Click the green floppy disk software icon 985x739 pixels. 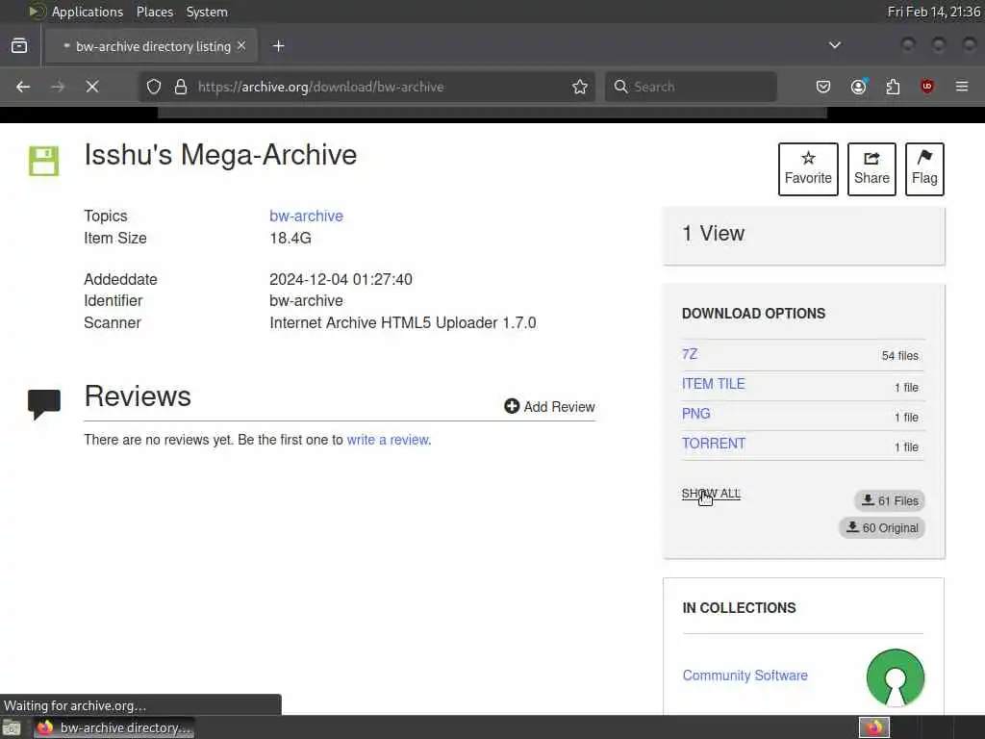[x=44, y=161]
